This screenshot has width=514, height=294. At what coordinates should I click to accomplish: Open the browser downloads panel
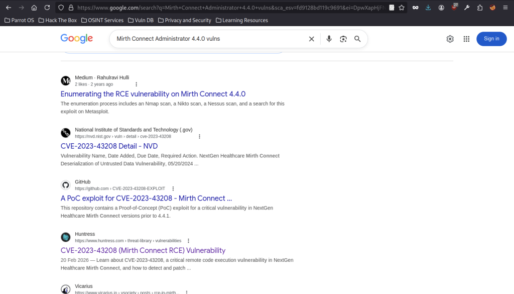pos(428,8)
